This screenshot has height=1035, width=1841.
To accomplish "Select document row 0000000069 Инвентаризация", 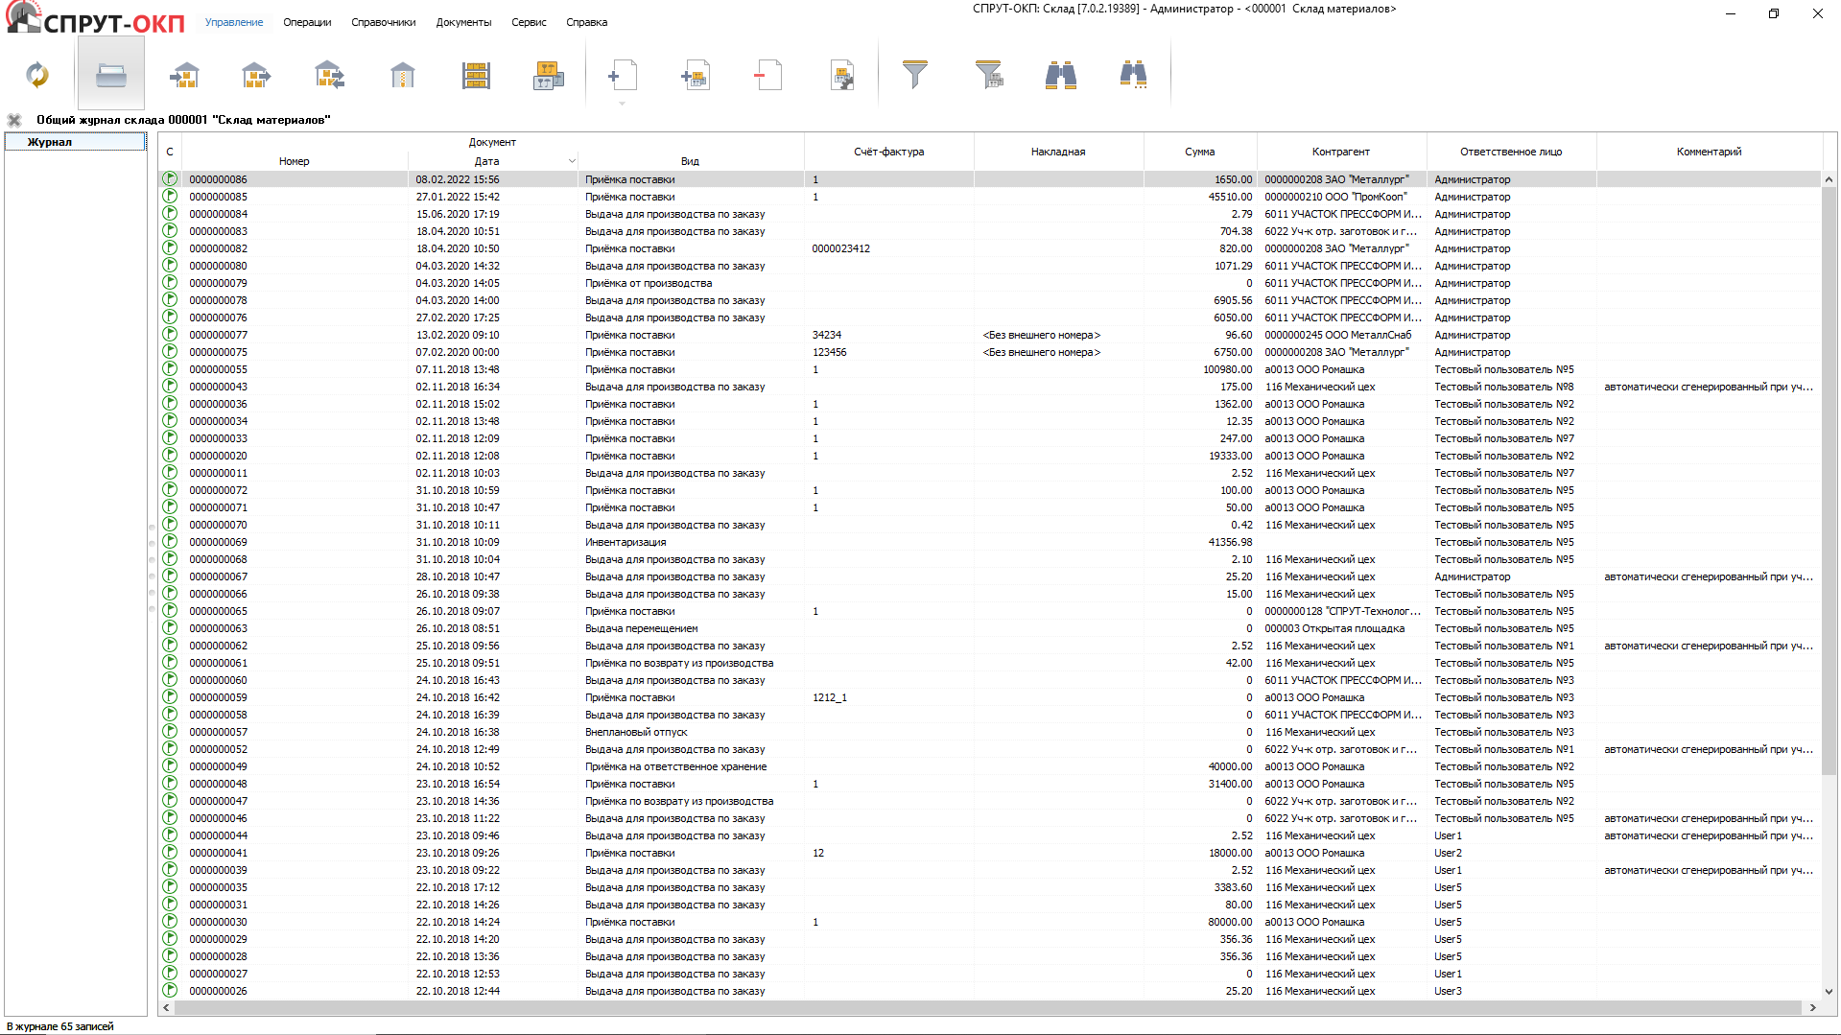I will (625, 542).
